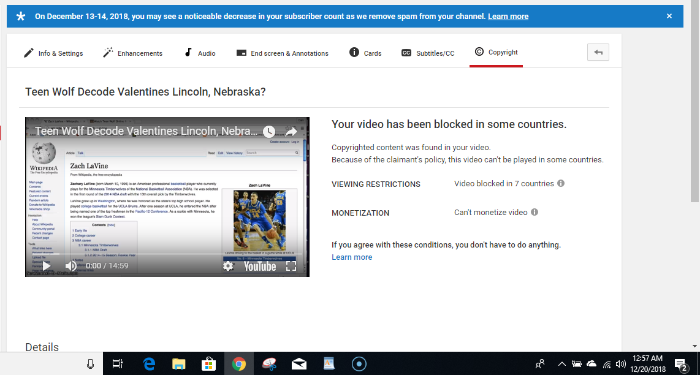This screenshot has width=700, height=375.
Task: Click the CC subtitles icon
Action: click(406, 53)
